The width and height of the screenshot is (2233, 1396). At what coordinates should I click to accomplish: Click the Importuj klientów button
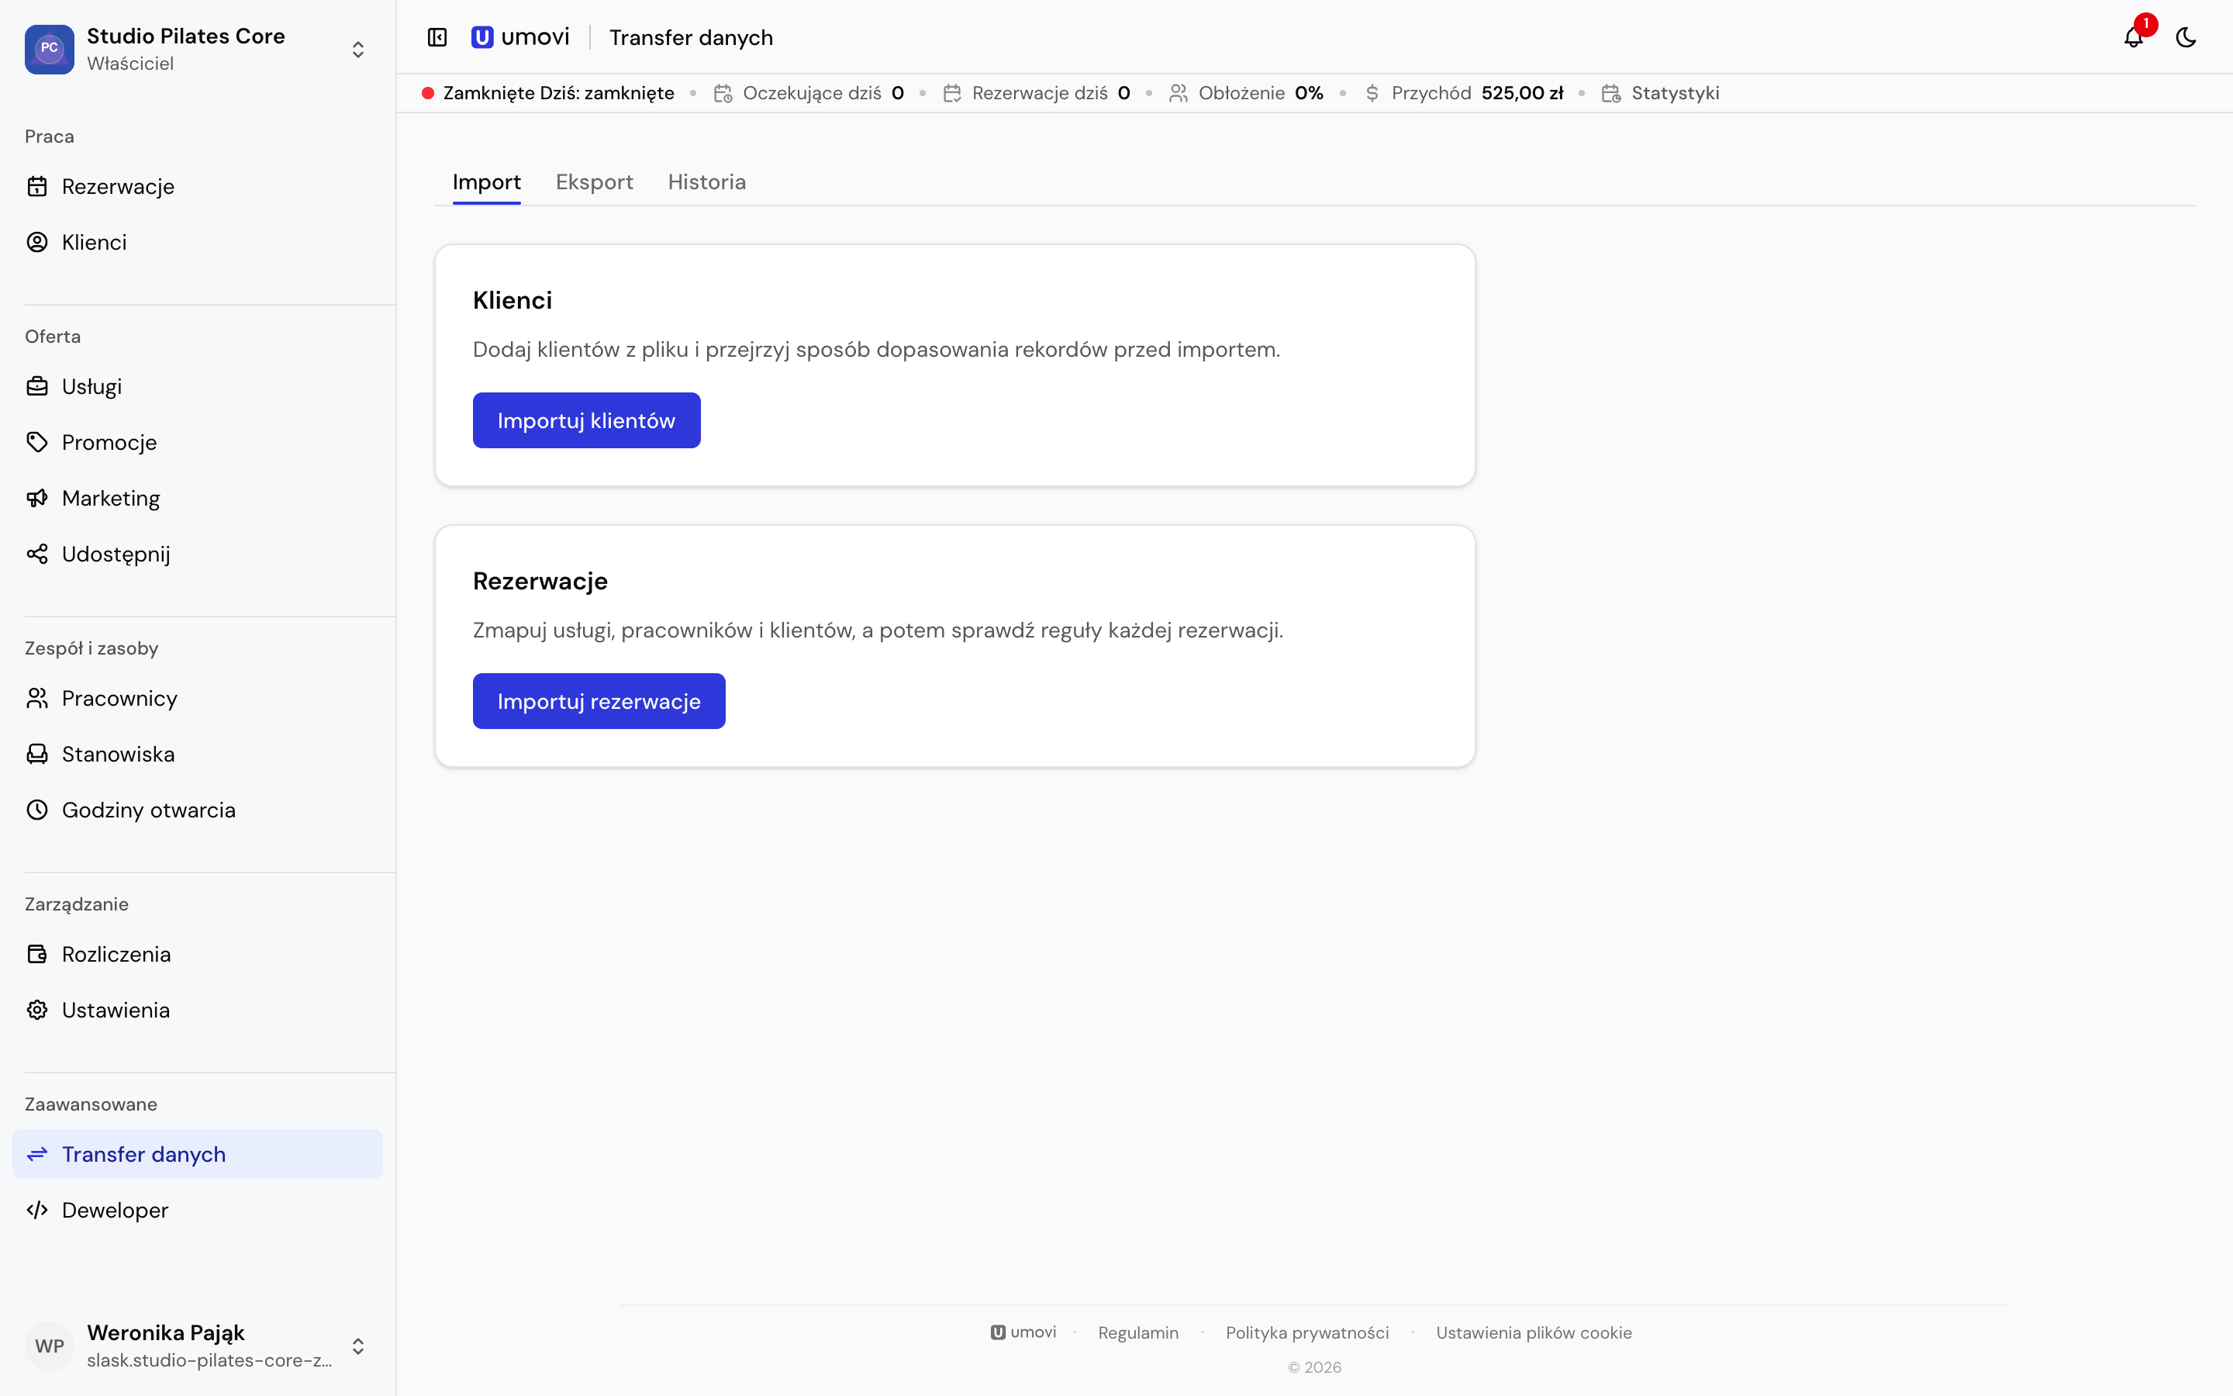(x=586, y=420)
